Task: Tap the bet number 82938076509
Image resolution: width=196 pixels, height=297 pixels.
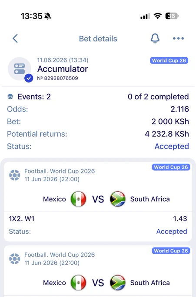Action: (x=57, y=78)
